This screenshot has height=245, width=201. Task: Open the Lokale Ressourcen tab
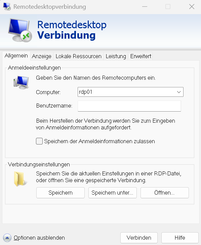tap(78, 56)
